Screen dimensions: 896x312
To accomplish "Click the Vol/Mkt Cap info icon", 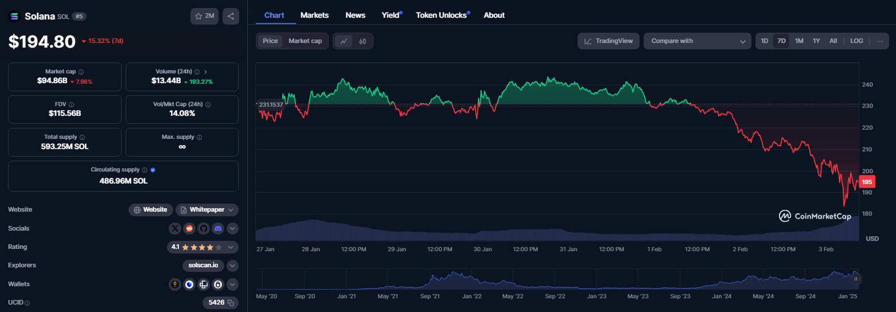I will (x=208, y=104).
